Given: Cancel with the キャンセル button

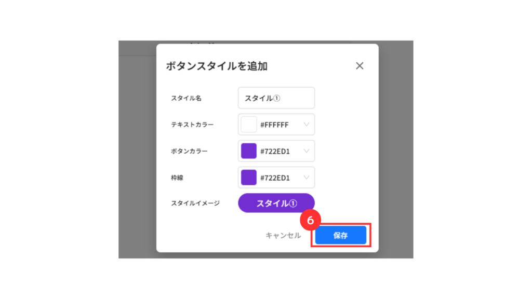Looking at the screenshot, I should tap(283, 235).
